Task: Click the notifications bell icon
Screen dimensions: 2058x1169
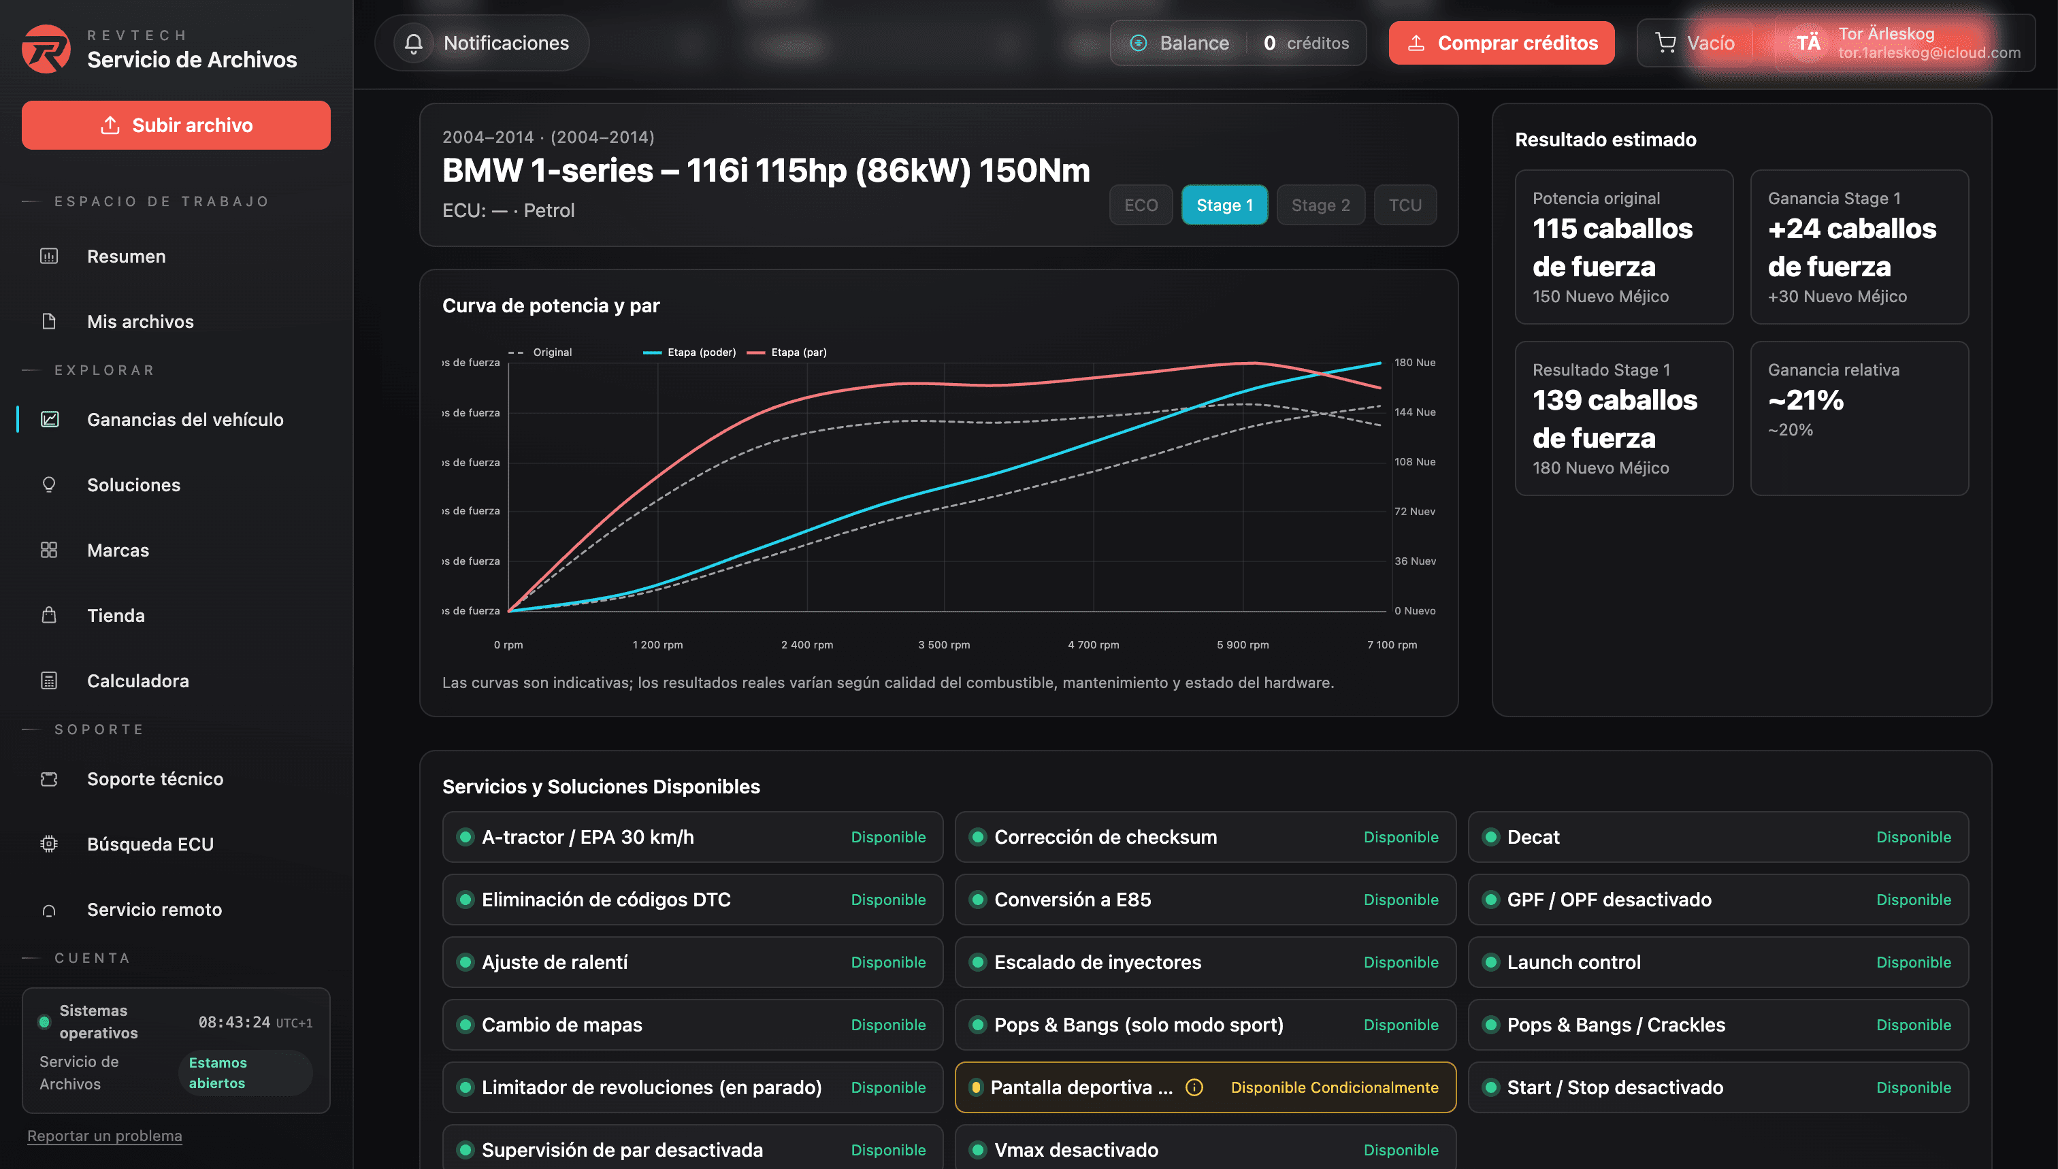Action: coord(414,44)
